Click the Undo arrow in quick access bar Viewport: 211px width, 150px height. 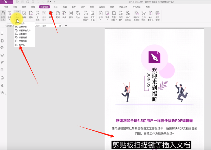[x=38, y=2]
